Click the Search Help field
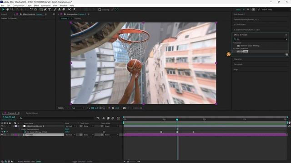The width and height of the screenshot is (291, 163). (x=274, y=10)
